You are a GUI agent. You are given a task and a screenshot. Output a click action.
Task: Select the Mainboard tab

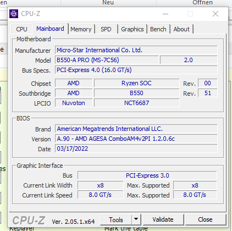pyautogui.click(x=50, y=29)
